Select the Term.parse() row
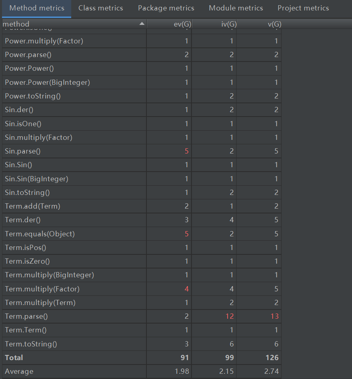 pos(142,316)
